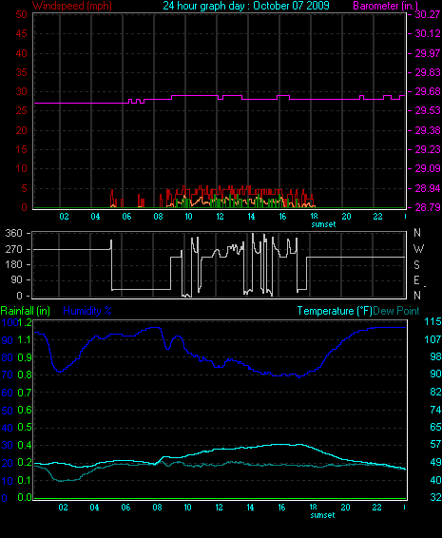Click the 50 mph windspeed scale value
This screenshot has width=442, height=538.
point(21,14)
